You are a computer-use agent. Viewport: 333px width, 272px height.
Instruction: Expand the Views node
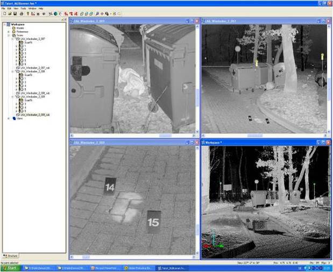tap(9, 118)
